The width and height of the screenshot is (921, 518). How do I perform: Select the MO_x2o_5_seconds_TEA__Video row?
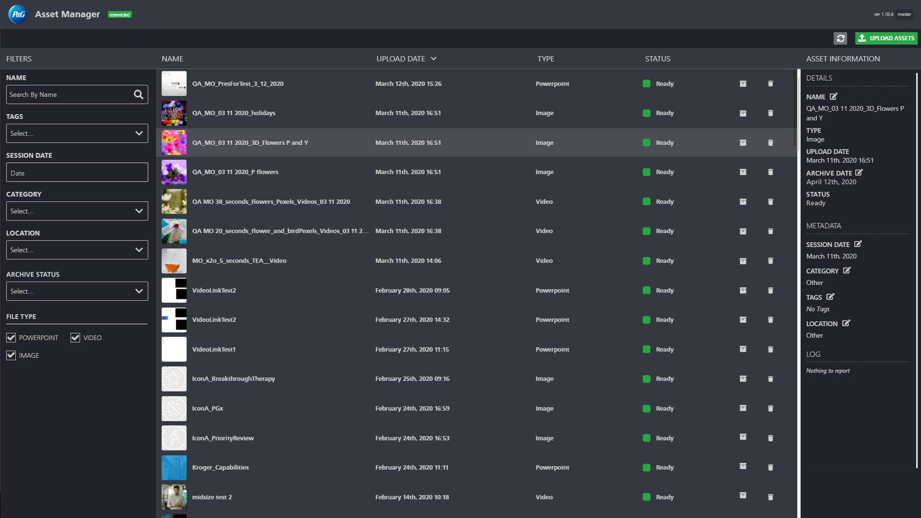[239, 261]
